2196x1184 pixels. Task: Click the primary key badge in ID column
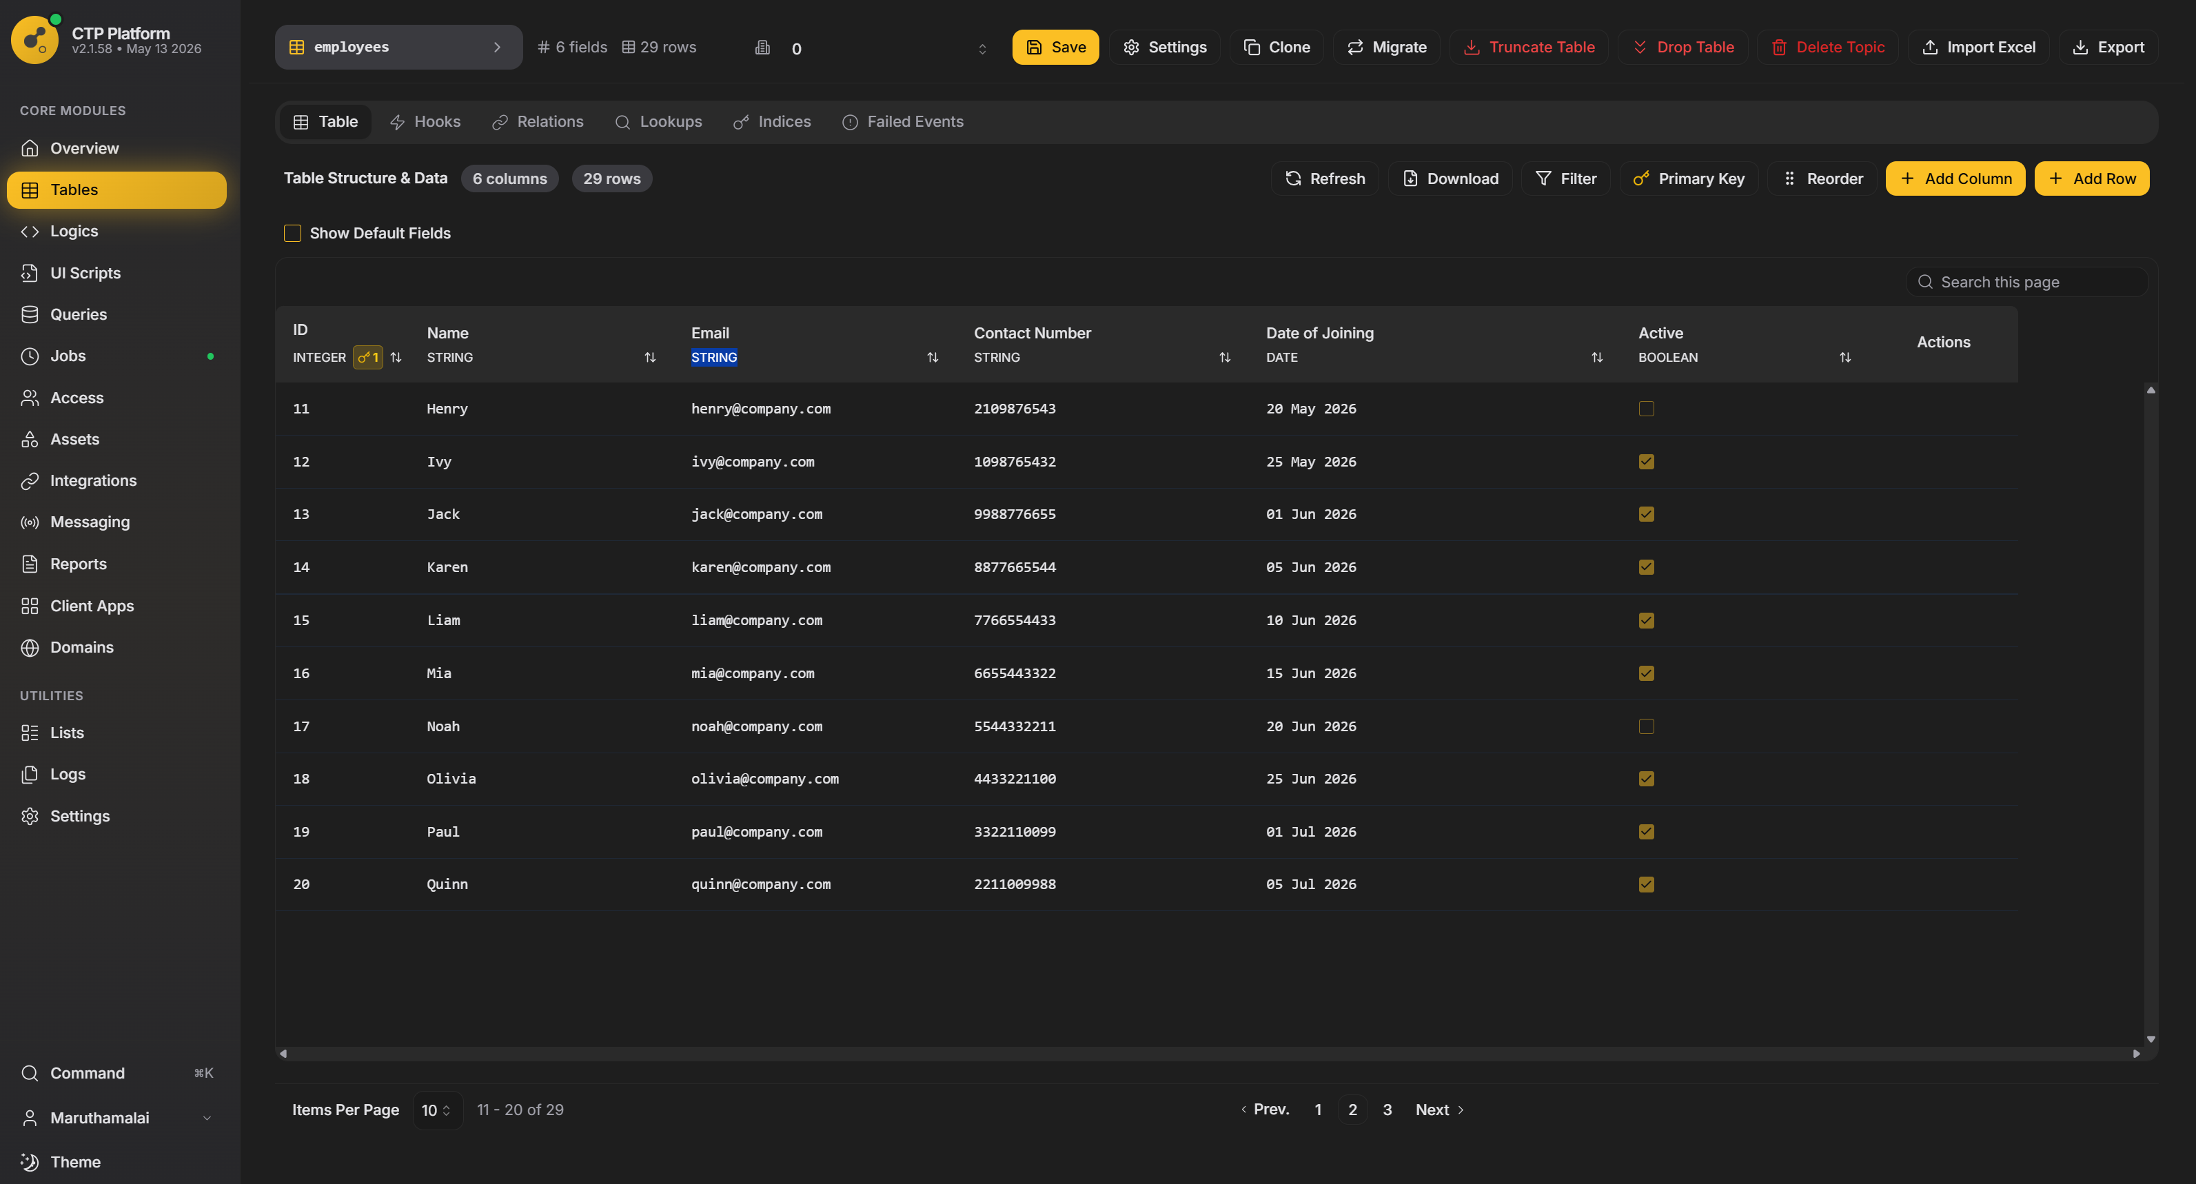[x=368, y=357]
